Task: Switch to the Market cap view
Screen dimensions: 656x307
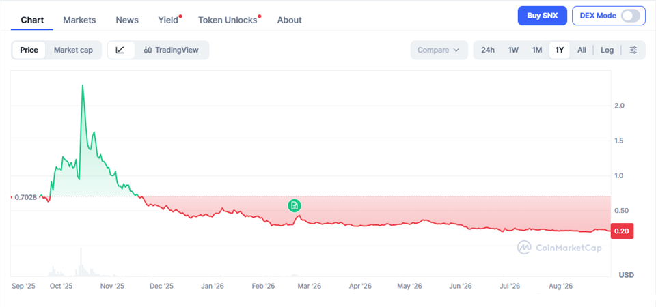Action: [73, 50]
